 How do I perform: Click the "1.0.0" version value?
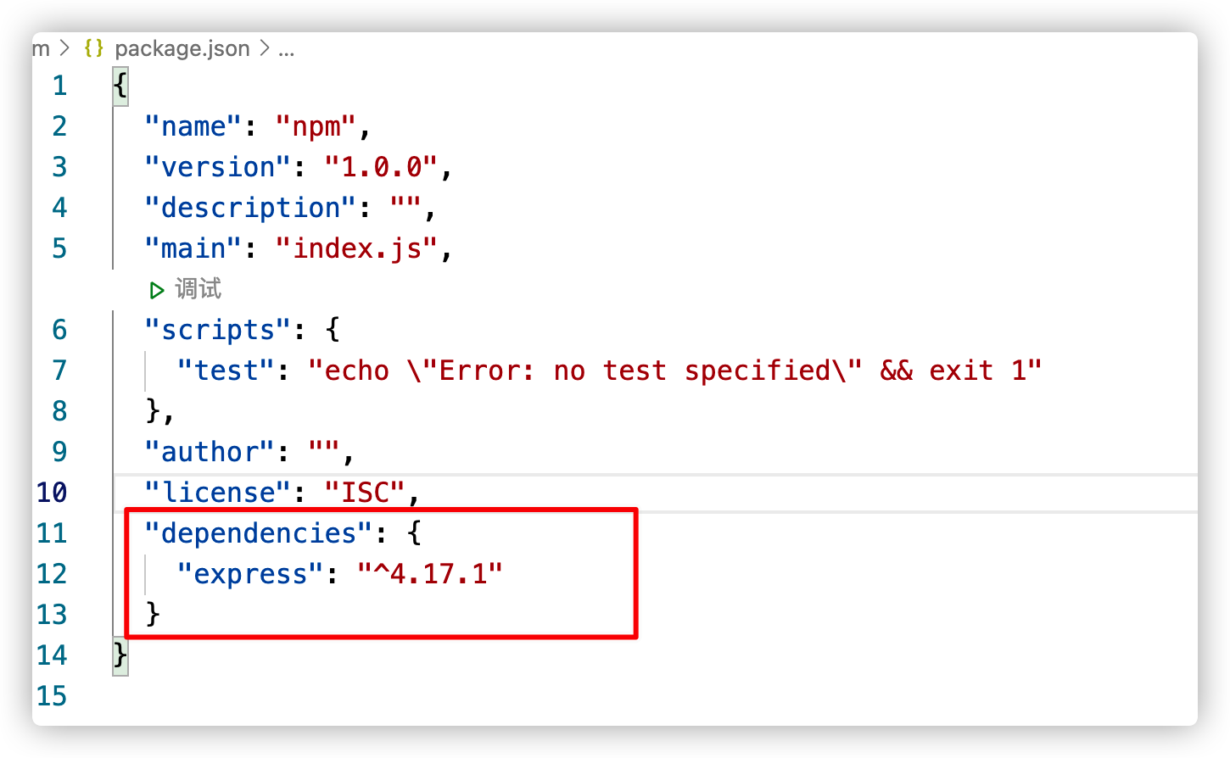pos(381,167)
